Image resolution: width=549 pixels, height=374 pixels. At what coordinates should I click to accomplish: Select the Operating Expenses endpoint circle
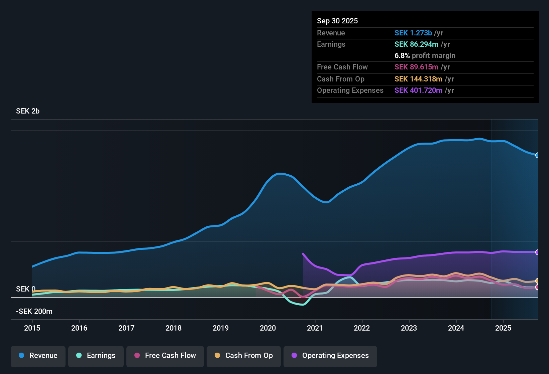coord(537,252)
